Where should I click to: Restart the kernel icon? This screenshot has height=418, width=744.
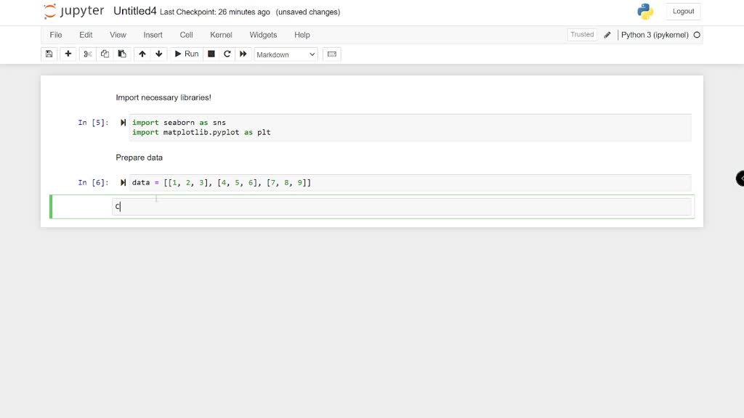(x=227, y=54)
